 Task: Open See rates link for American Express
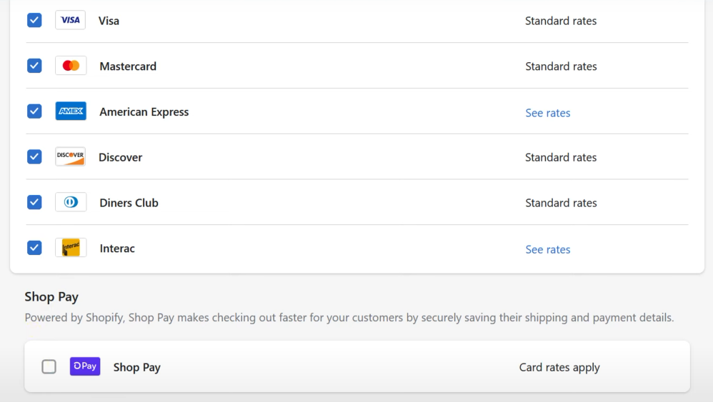pyautogui.click(x=547, y=113)
